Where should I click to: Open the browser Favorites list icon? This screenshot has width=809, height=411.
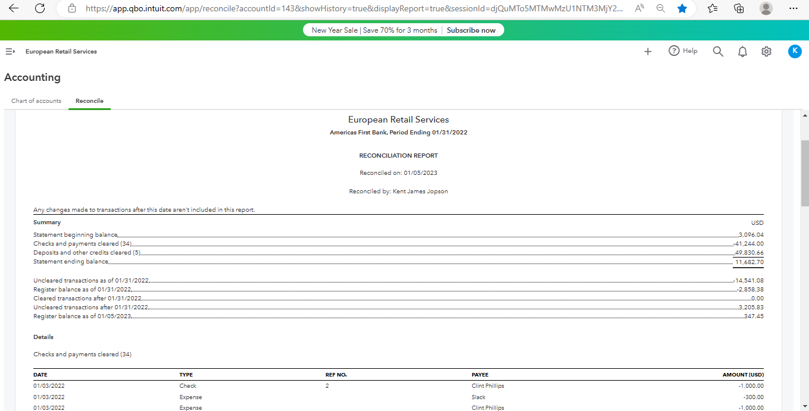(713, 8)
